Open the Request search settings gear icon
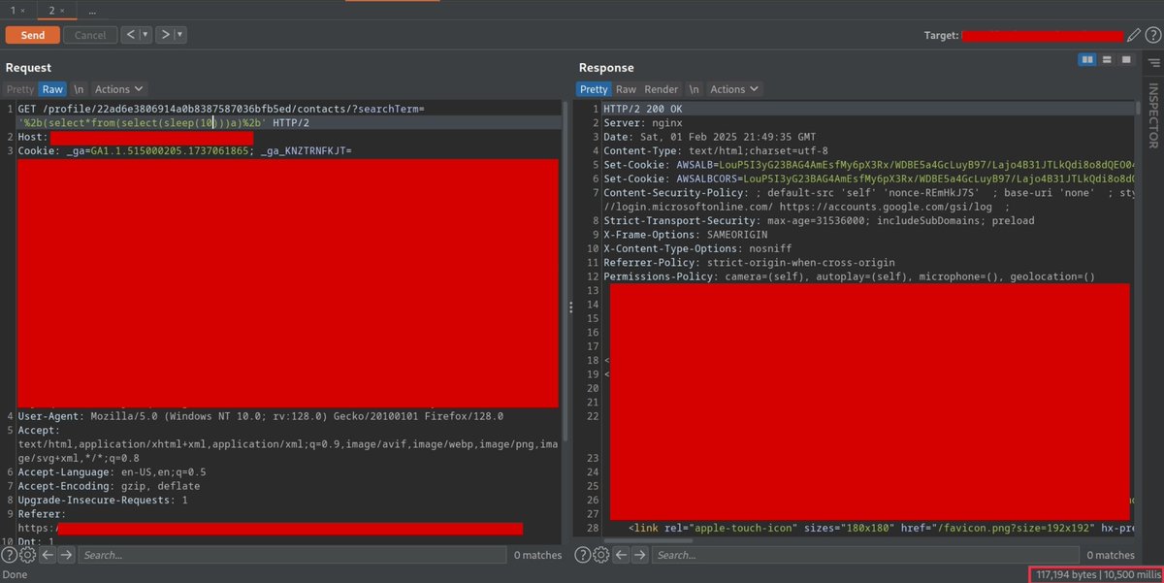 point(25,555)
